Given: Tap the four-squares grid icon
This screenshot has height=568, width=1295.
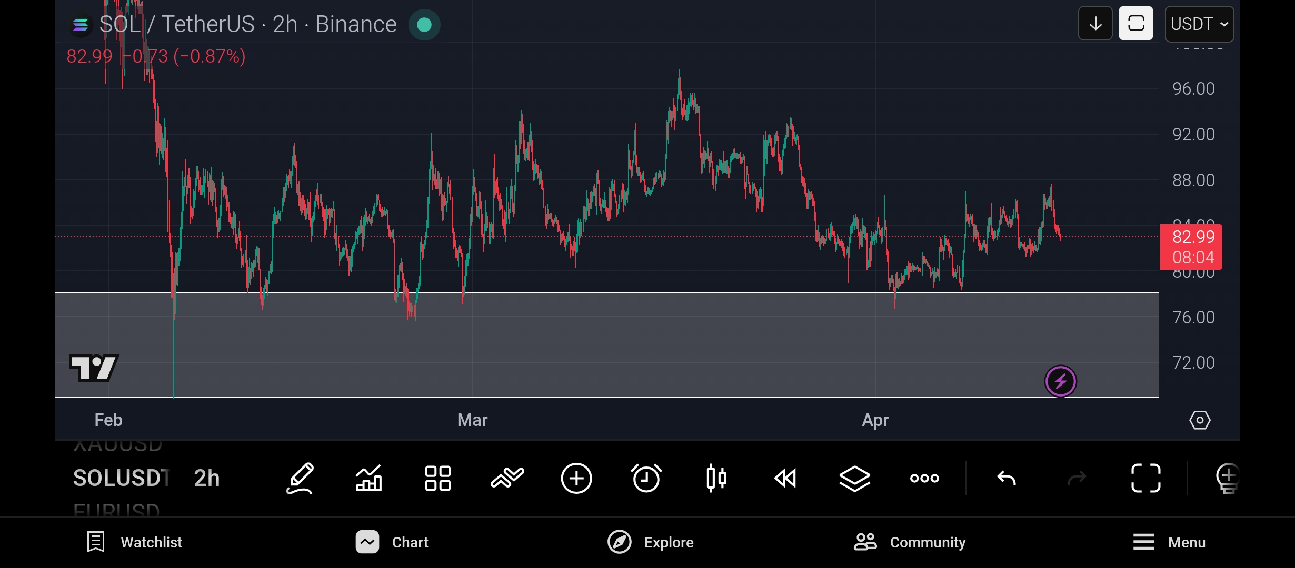Looking at the screenshot, I should 438,478.
